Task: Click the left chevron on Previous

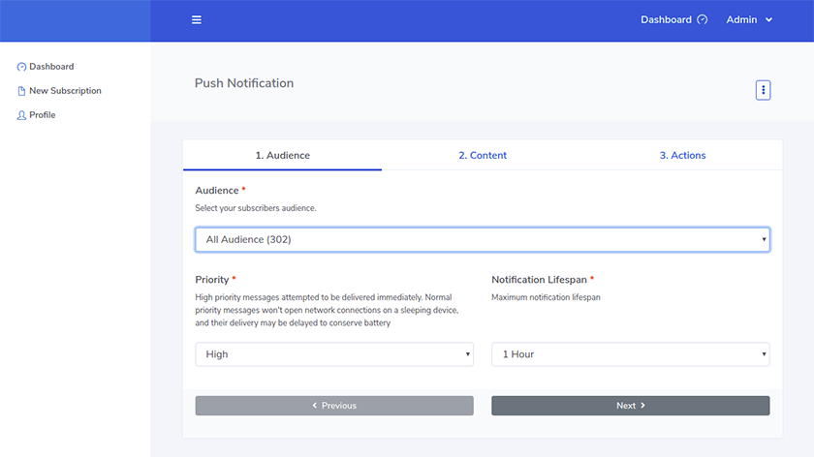Action: tap(315, 406)
